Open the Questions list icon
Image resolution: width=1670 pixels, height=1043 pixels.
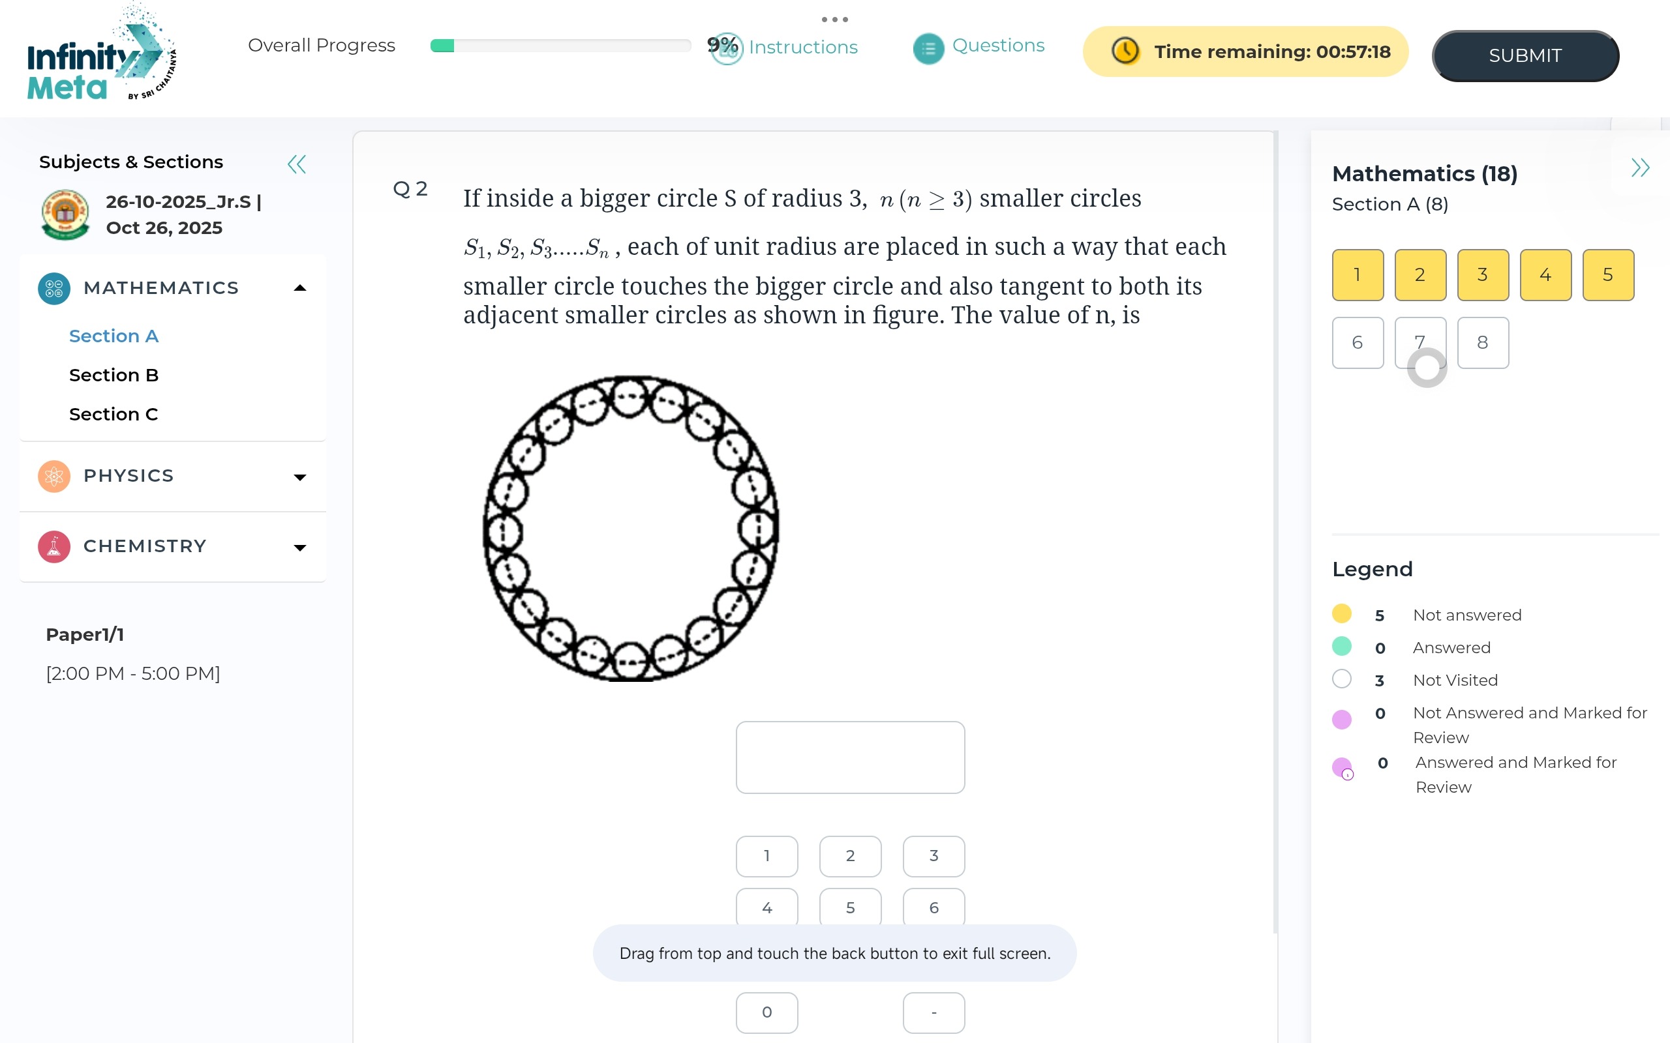928,48
